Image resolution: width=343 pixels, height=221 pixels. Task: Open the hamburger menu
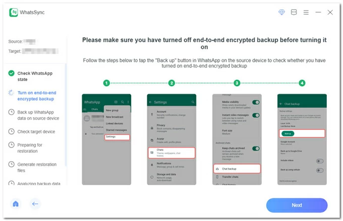point(306,13)
